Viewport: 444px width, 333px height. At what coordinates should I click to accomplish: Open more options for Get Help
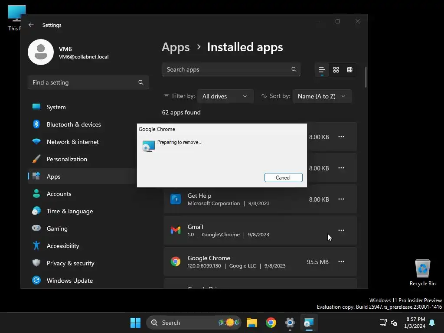[341, 199]
